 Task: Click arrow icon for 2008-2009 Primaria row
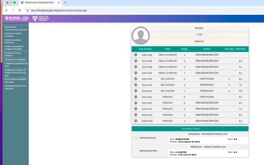pyautogui.click(x=136, y=121)
